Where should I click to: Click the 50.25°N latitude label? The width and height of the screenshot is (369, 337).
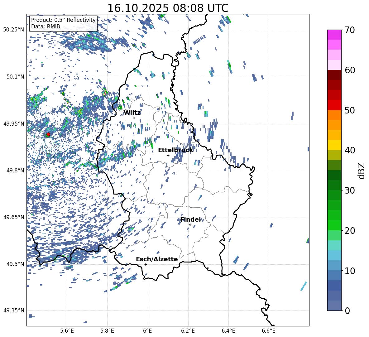(14, 30)
